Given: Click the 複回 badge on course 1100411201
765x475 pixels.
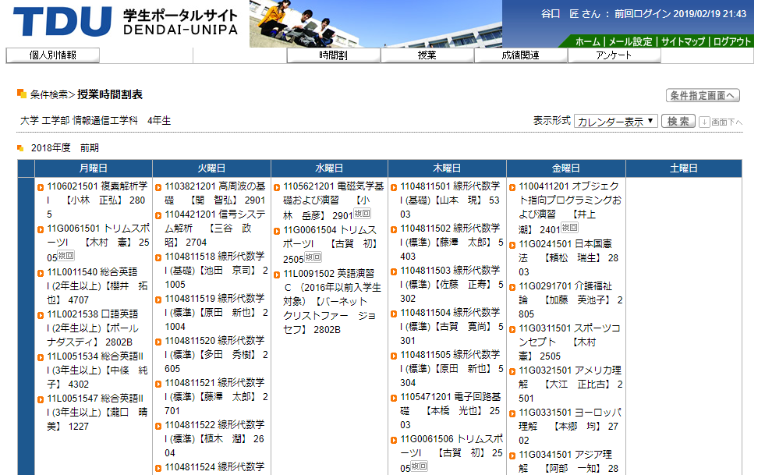Looking at the screenshot, I should pos(570,227).
